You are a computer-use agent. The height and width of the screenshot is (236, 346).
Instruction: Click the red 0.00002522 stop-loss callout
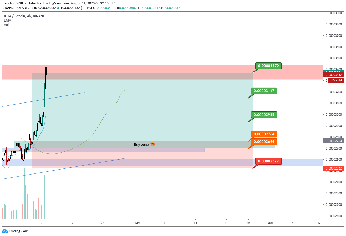click(268, 161)
